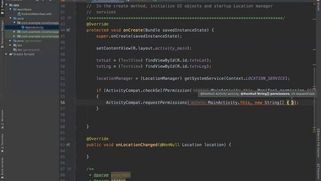321x181 pixels.
Task: Open the Resource Manager side tab
Action: [2, 34]
